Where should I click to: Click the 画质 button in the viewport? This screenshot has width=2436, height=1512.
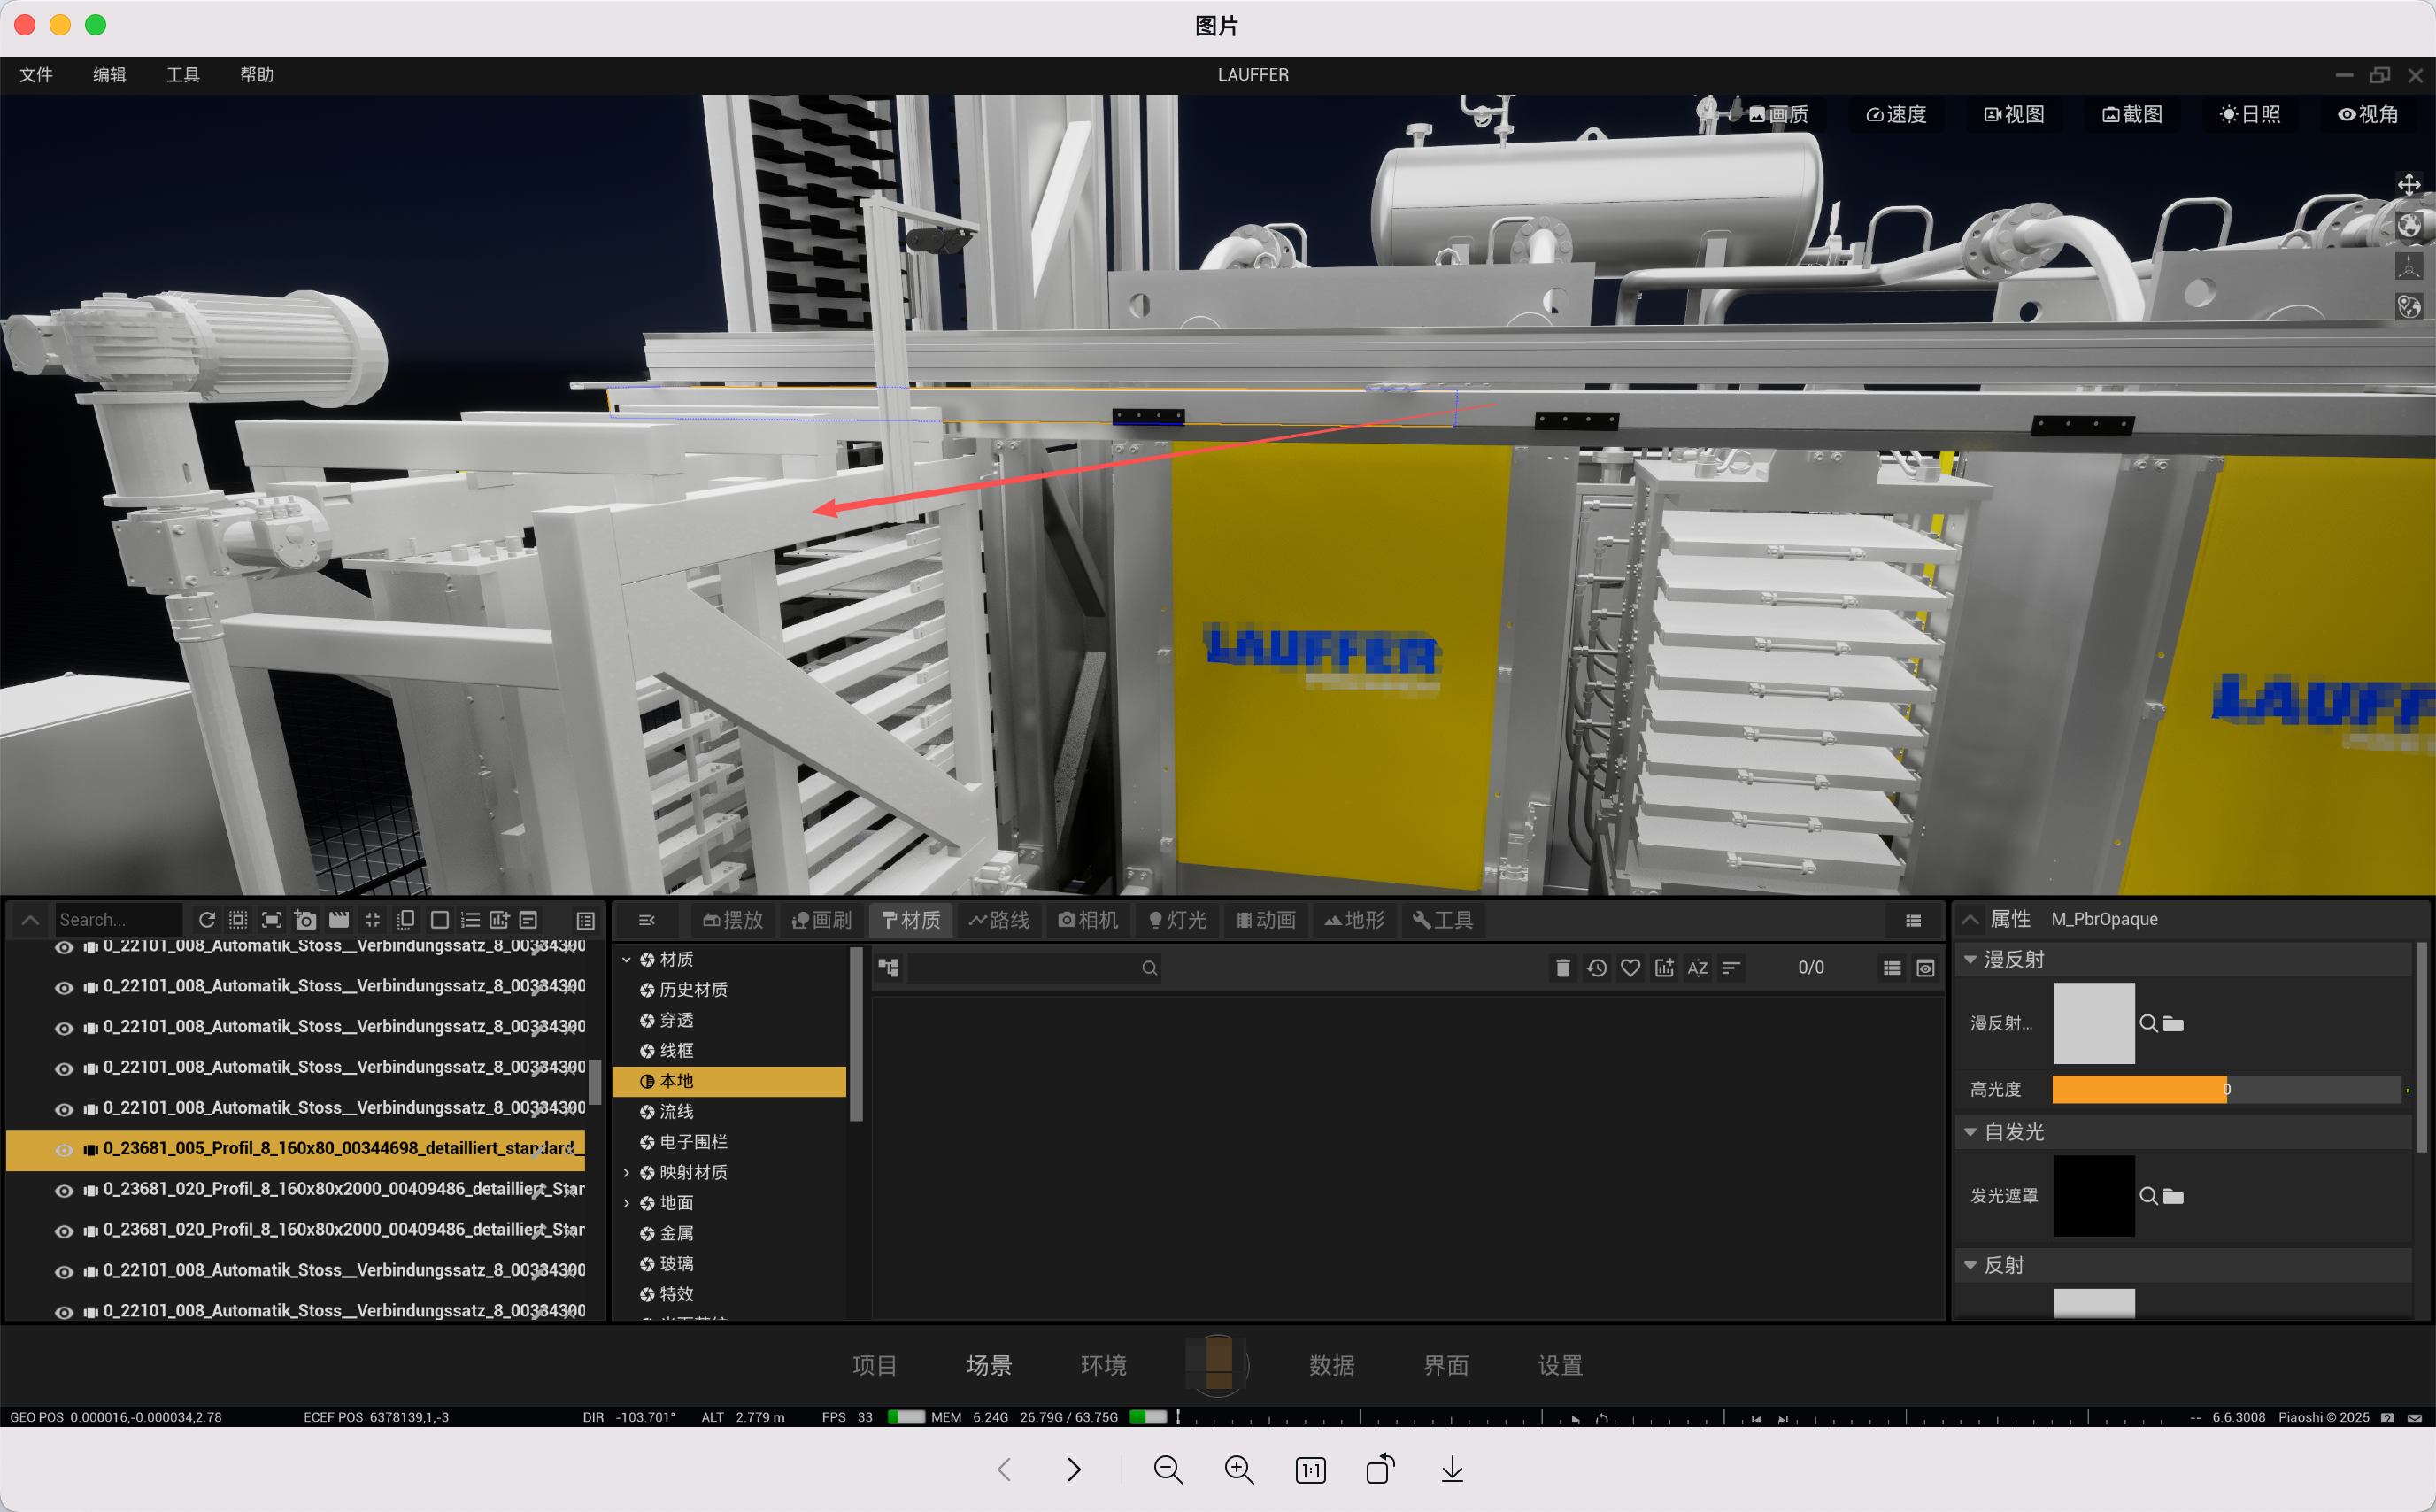click(x=1779, y=115)
